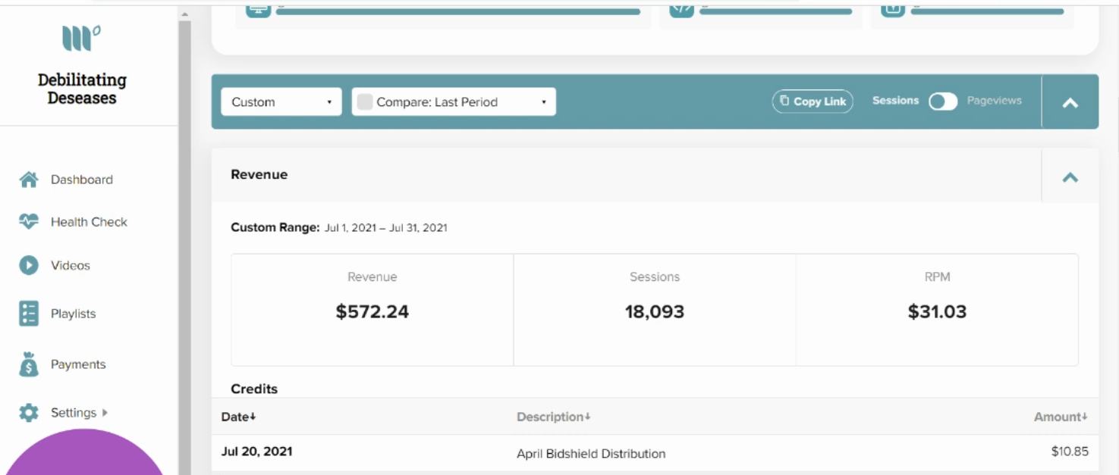Open the Custom date range dropdown

pos(281,102)
